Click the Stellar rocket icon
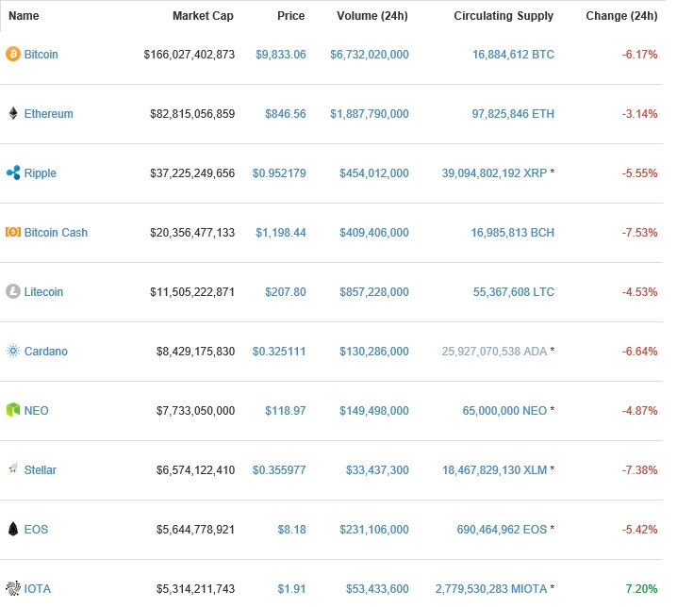This screenshot has height=607, width=677. [13, 469]
